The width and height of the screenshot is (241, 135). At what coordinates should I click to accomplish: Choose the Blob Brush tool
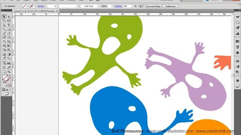point(4,37)
